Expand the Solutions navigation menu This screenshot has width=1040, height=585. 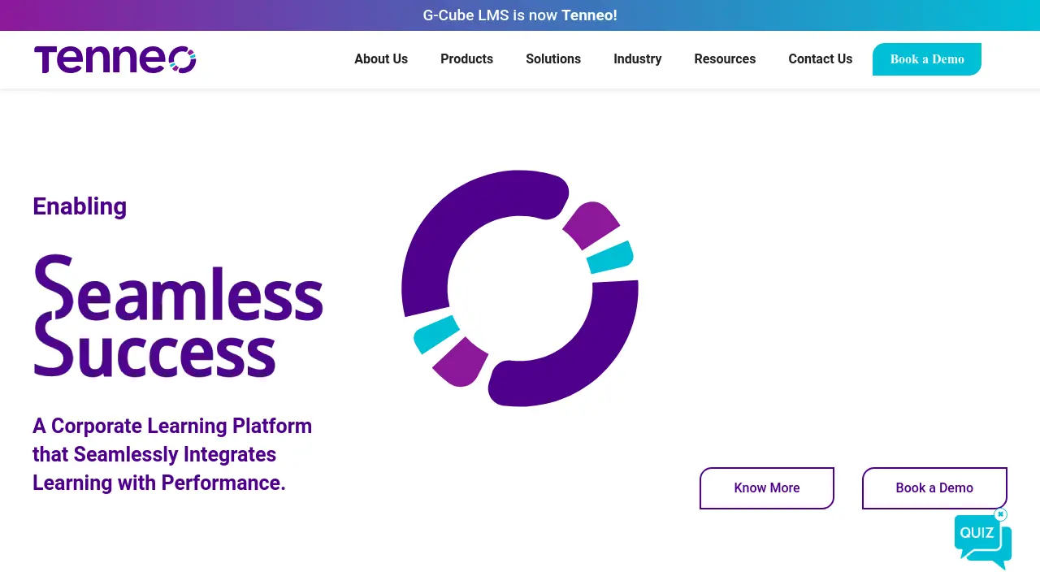click(x=553, y=59)
